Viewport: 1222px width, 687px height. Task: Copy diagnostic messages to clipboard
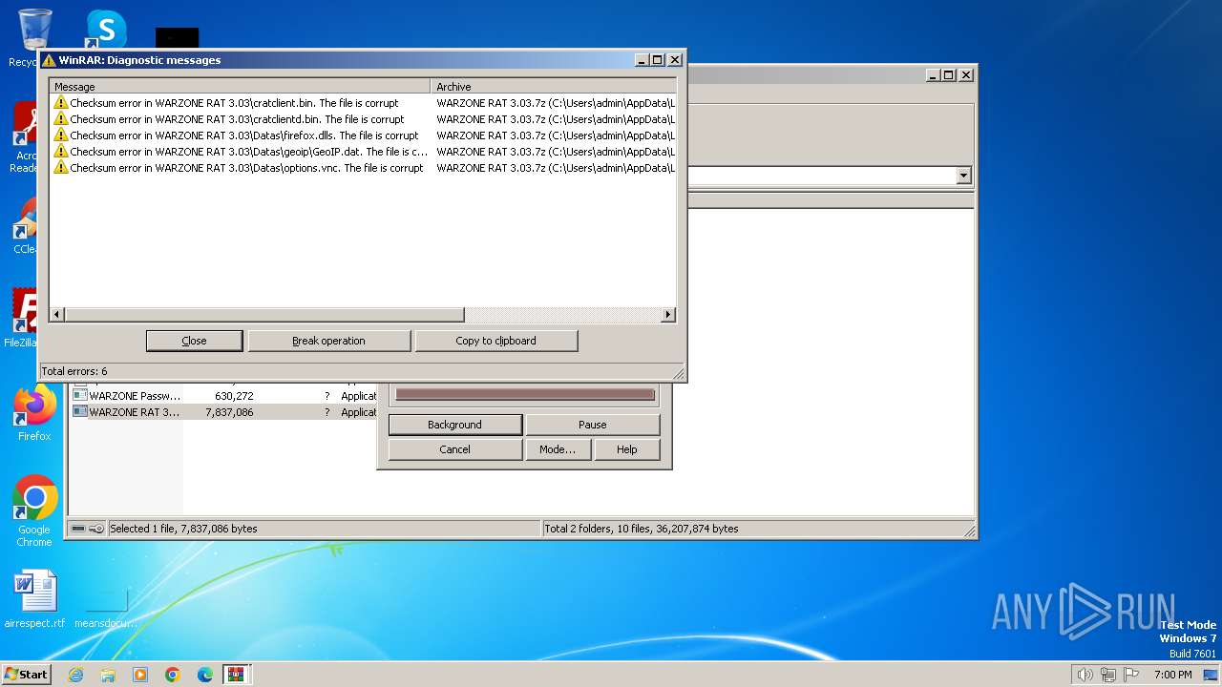point(495,341)
